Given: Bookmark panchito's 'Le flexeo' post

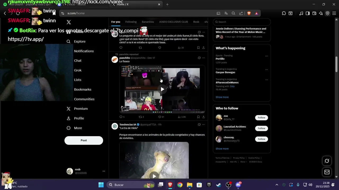Looking at the screenshot, I should pos(198,117).
